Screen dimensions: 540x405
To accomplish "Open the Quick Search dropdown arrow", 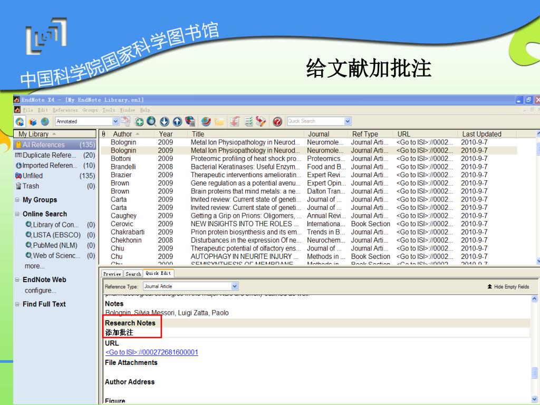I will [x=348, y=121].
